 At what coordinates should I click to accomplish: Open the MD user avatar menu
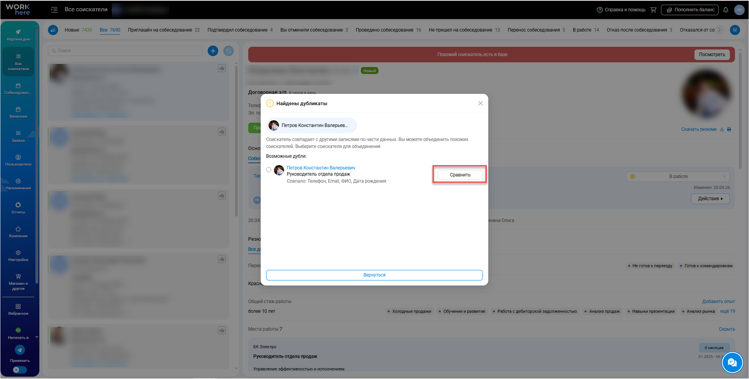(x=739, y=10)
